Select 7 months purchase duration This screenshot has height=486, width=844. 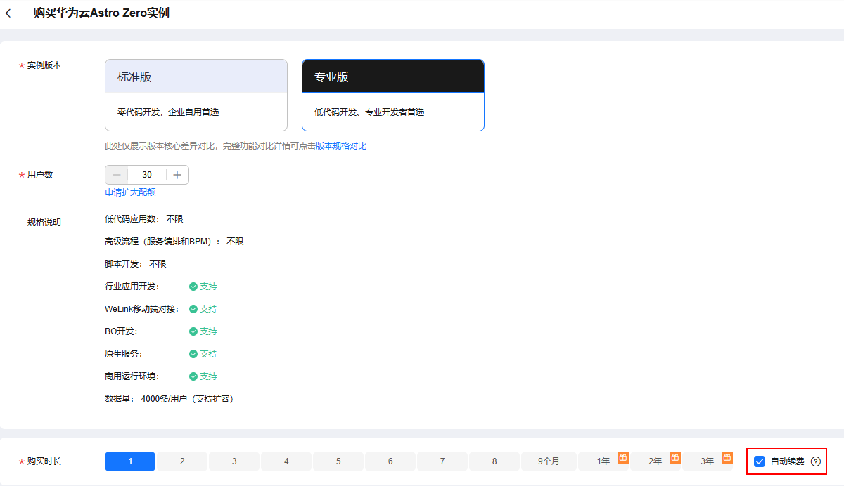pyautogui.click(x=442, y=461)
